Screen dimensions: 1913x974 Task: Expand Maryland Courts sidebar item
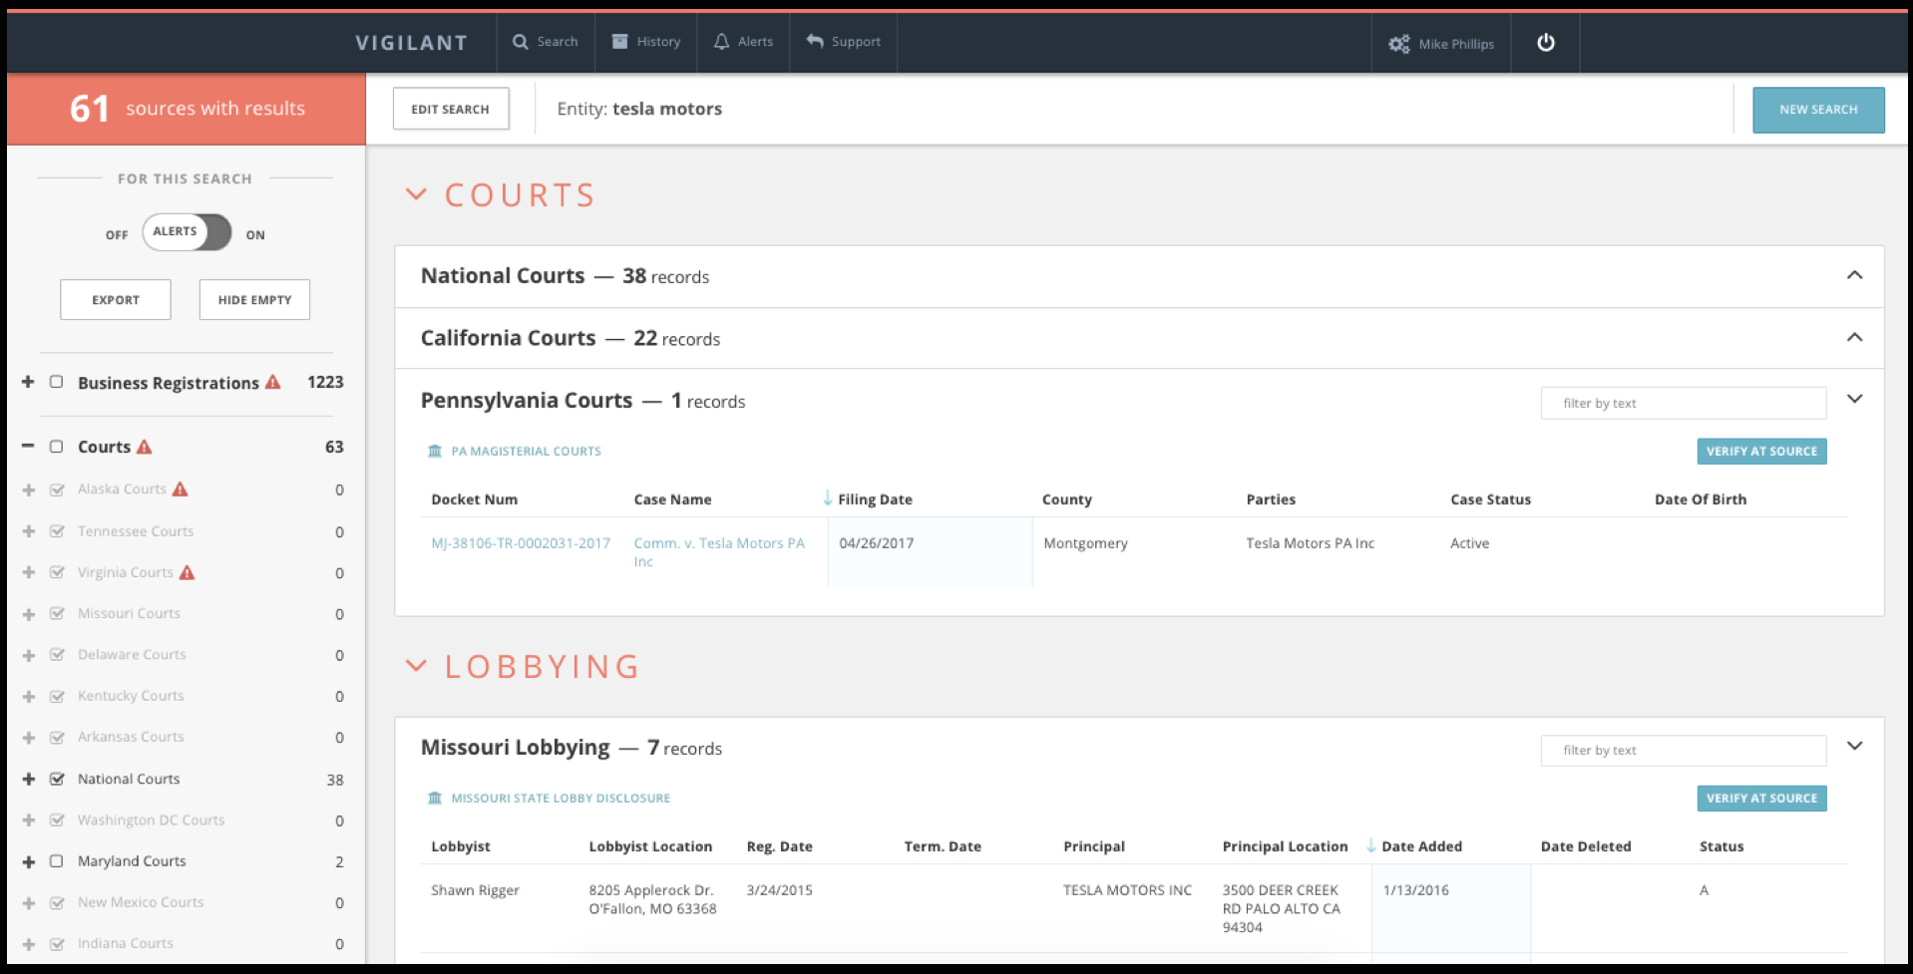[x=28, y=861]
